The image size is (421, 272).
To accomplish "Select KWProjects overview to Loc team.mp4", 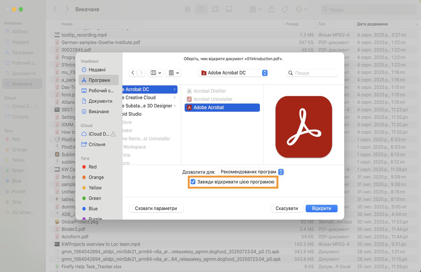I will tap(233, 244).
